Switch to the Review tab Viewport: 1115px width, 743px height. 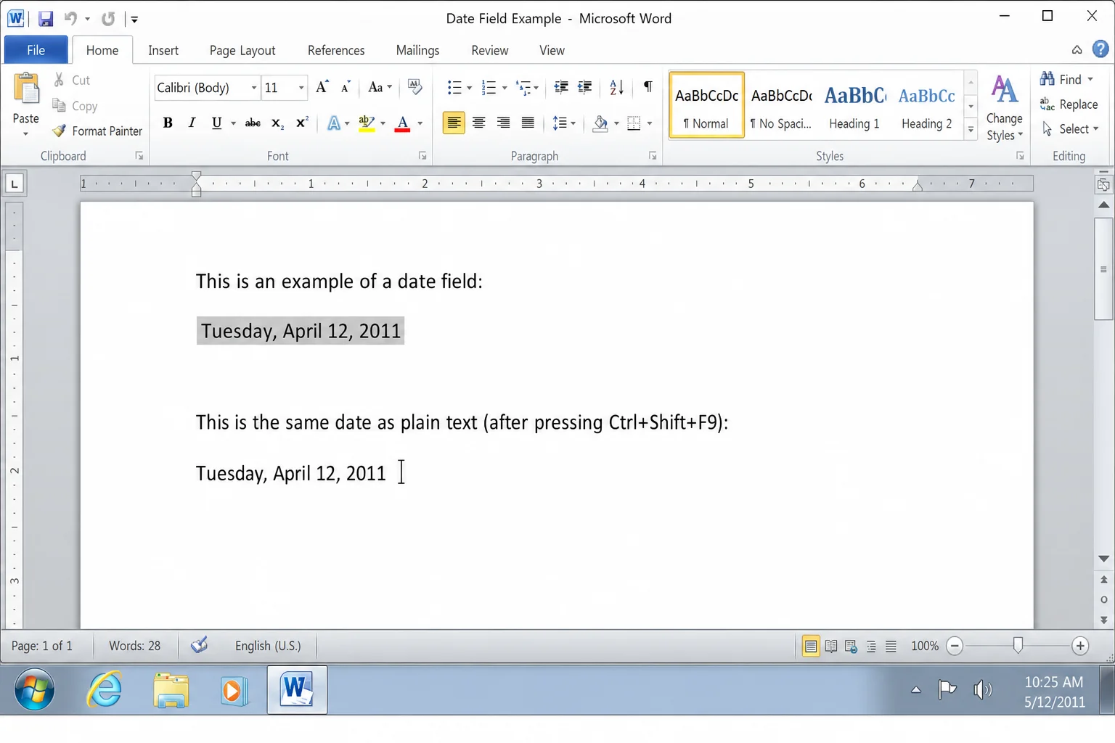[490, 50]
